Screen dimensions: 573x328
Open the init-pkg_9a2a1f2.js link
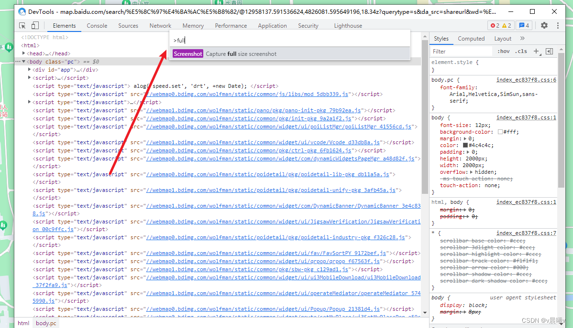coord(249,118)
